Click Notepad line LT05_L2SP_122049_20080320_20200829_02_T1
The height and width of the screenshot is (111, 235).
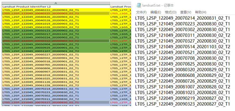[x=182, y=70]
